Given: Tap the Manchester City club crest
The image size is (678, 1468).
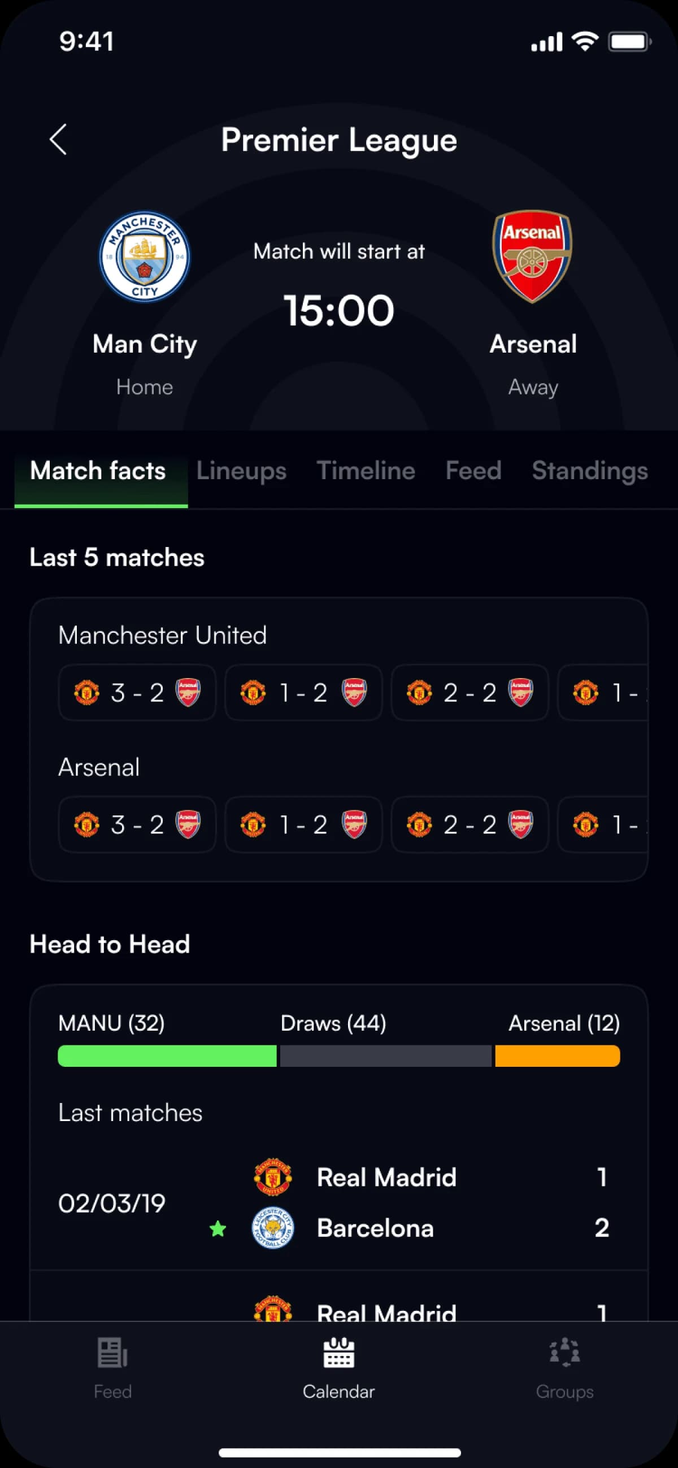Looking at the screenshot, I should click(144, 258).
